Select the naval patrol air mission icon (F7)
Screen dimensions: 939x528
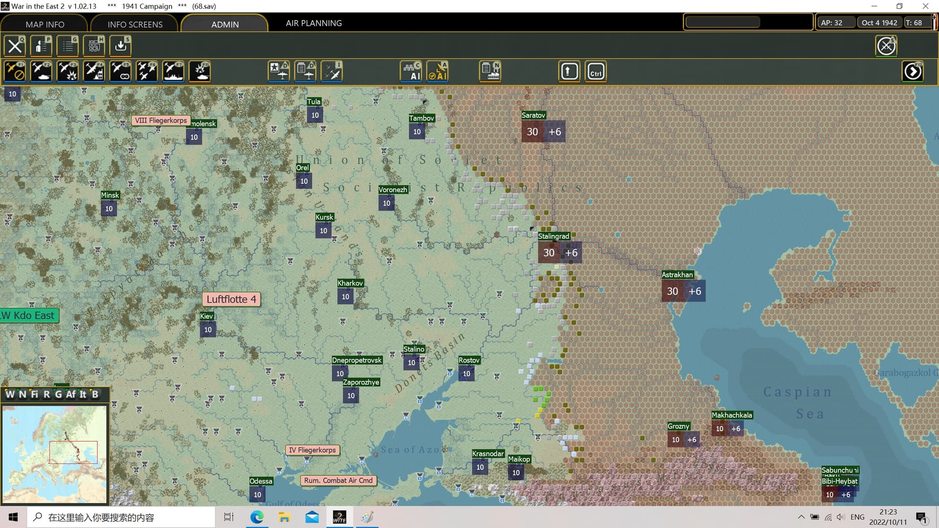click(x=173, y=71)
